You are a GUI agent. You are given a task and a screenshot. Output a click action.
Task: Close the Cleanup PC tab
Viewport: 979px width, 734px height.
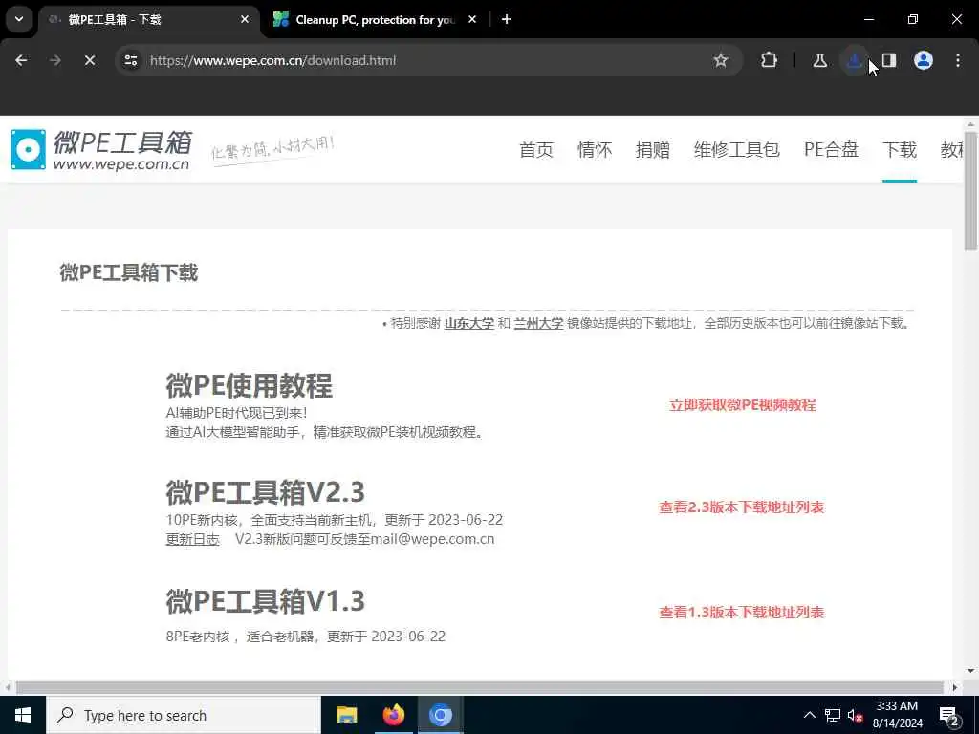[x=472, y=19]
